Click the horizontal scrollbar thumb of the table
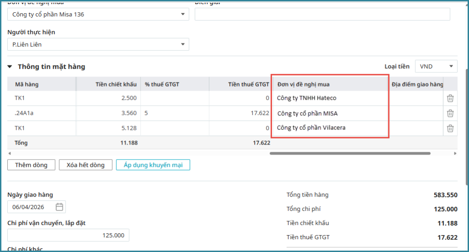The height and width of the screenshot is (252, 469). click(x=350, y=154)
